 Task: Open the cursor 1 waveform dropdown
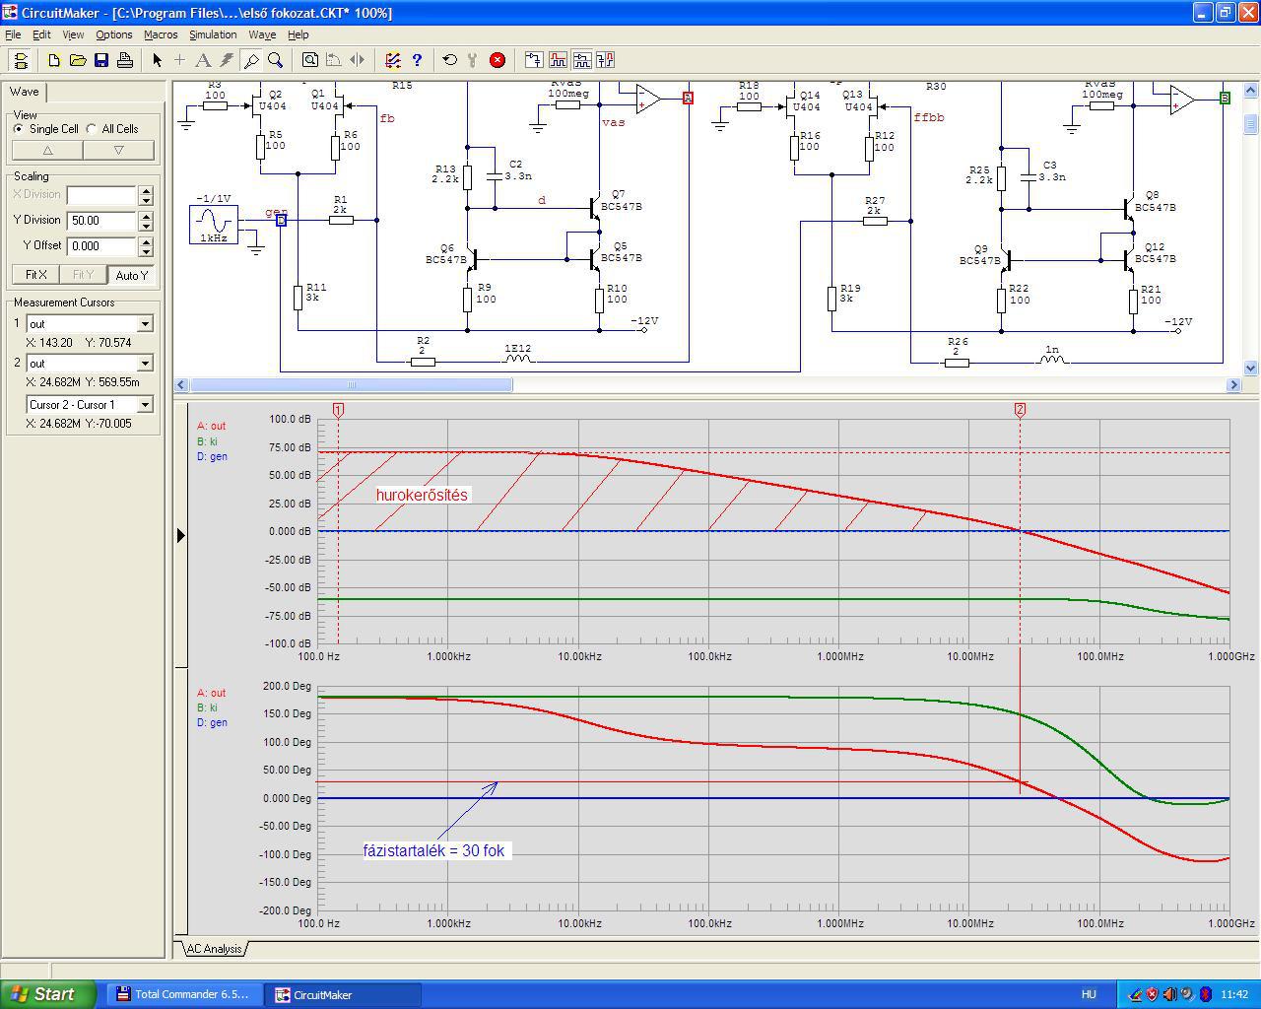[145, 324]
